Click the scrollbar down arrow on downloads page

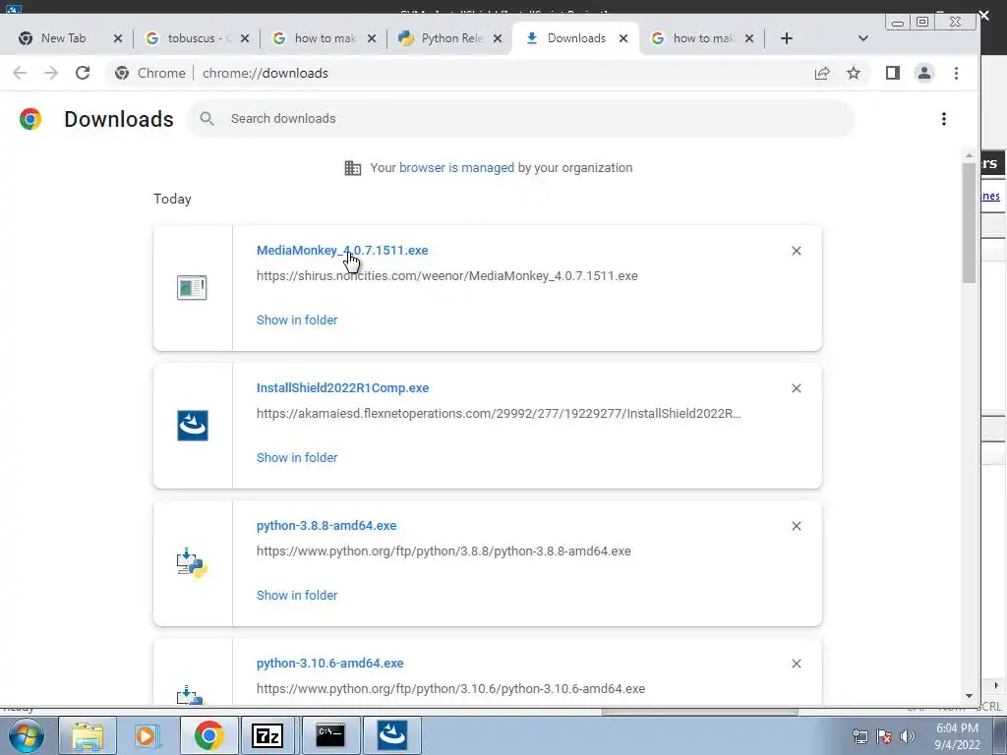pos(969,696)
